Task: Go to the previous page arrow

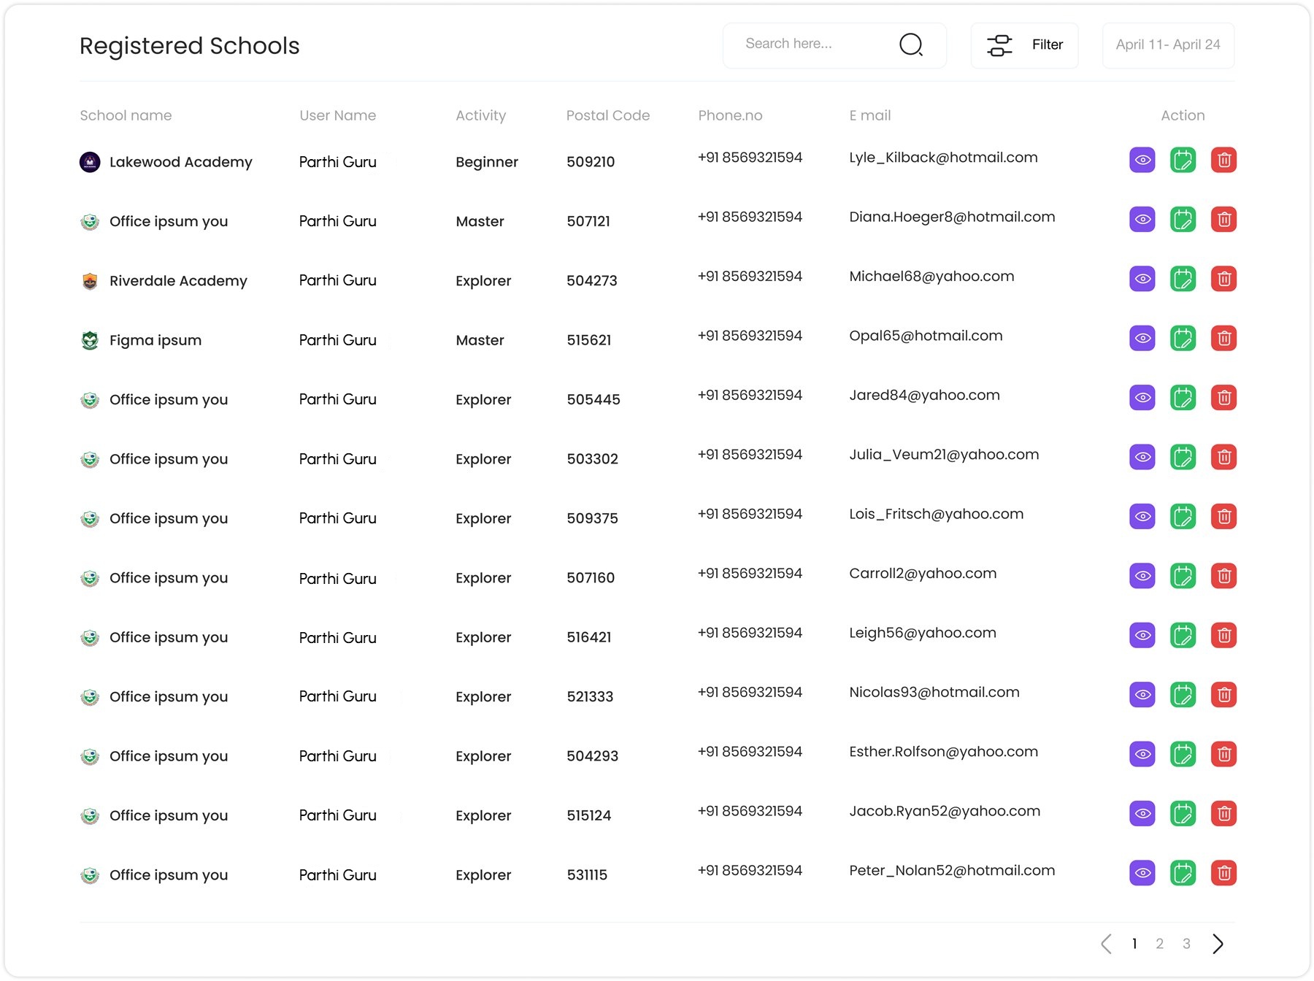Action: click(1106, 944)
